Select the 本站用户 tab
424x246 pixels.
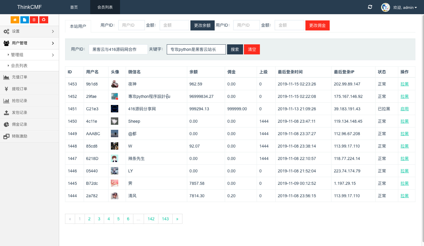click(x=78, y=26)
